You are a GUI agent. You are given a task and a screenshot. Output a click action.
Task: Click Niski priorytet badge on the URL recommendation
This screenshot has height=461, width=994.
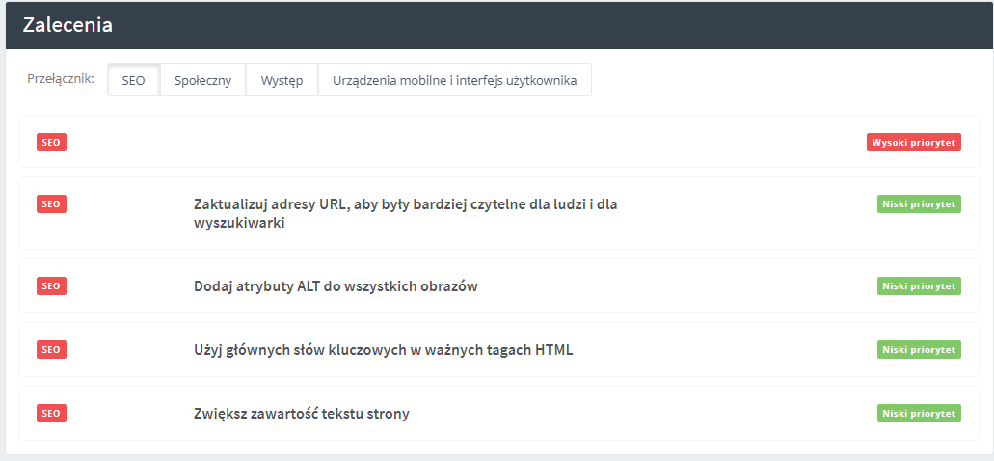[919, 203]
